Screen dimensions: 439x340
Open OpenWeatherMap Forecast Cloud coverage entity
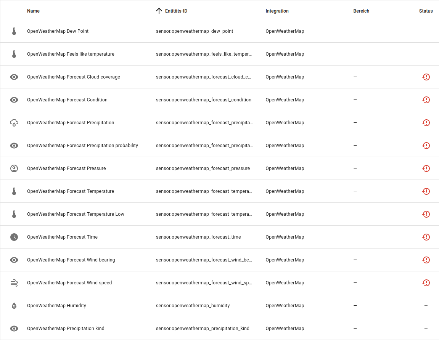pyautogui.click(x=73, y=77)
